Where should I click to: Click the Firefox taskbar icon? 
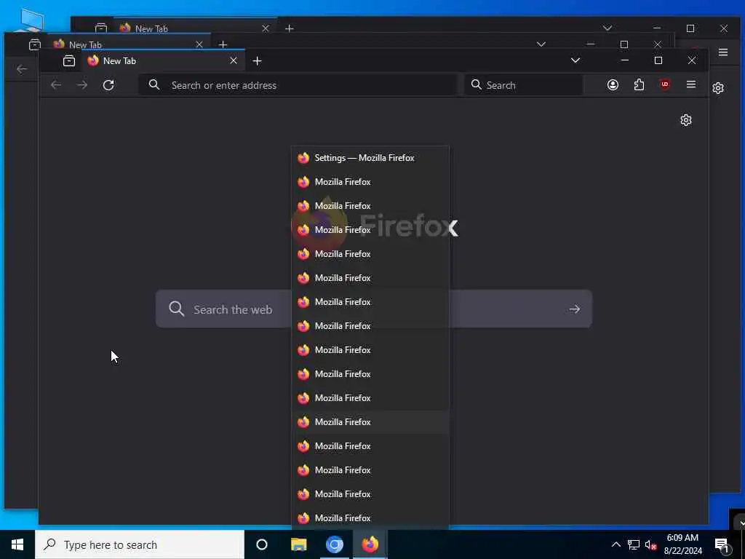pyautogui.click(x=370, y=544)
